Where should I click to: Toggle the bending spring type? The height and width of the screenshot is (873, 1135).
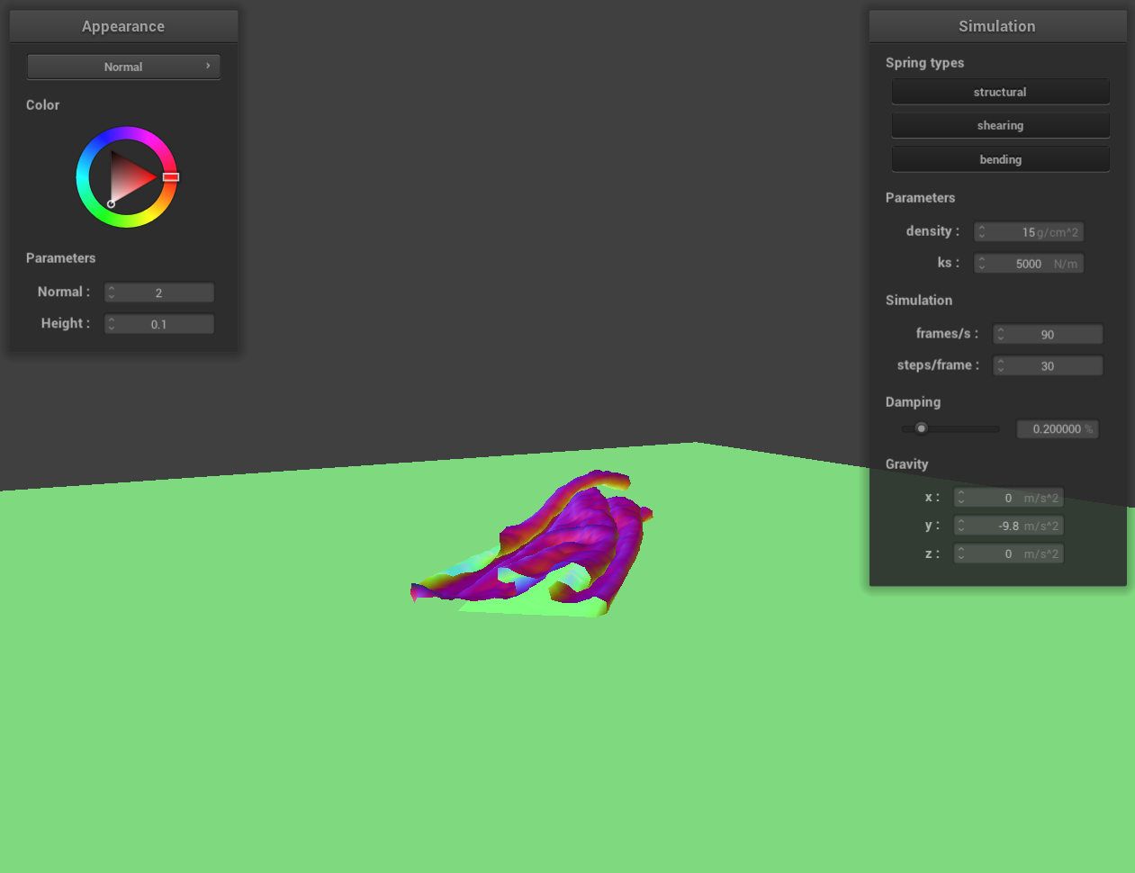click(1000, 159)
